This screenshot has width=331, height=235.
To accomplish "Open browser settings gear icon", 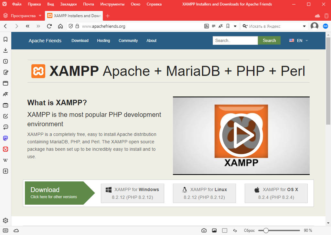I will pyautogui.click(x=5, y=220).
